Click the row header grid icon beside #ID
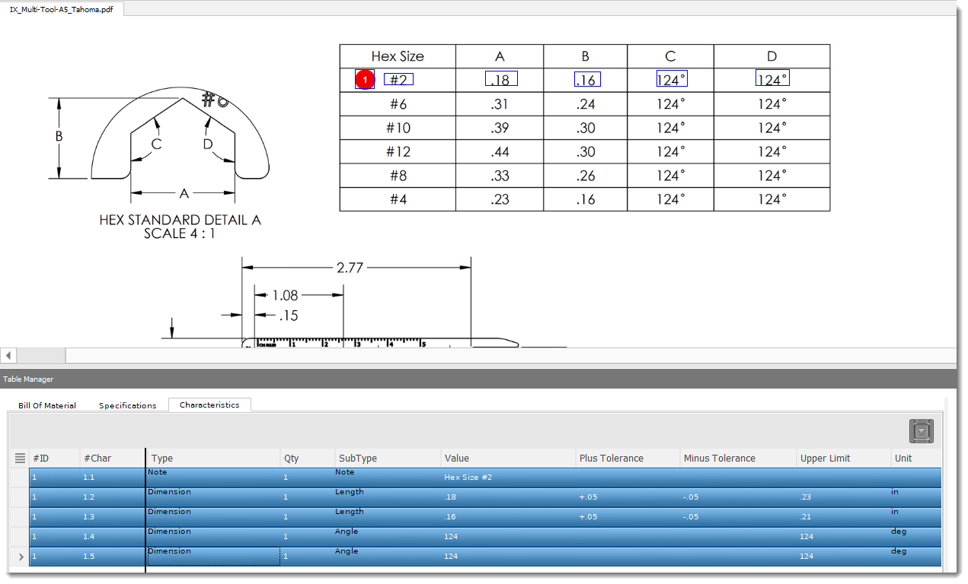968x584 pixels. (19, 458)
